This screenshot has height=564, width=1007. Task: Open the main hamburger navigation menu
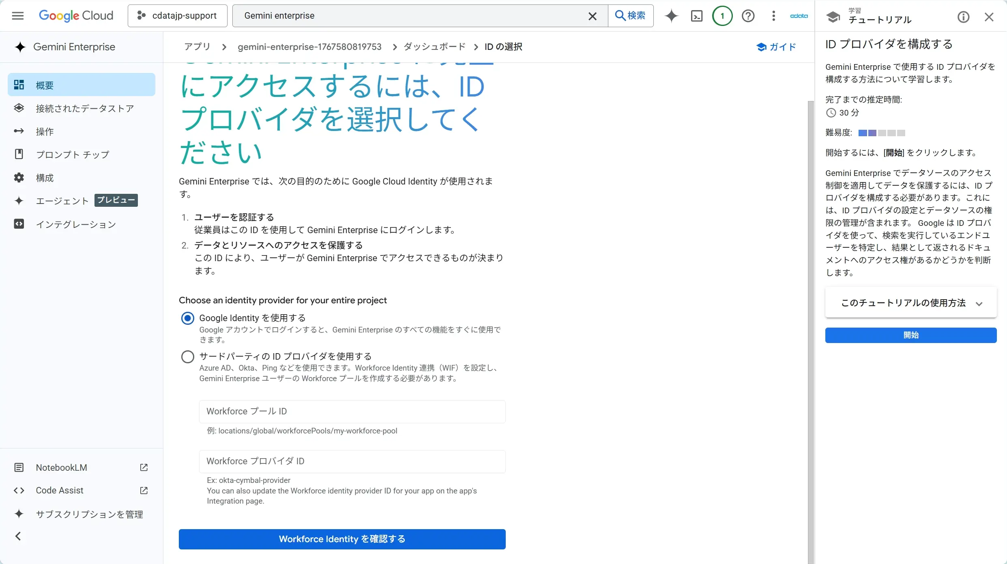[17, 16]
